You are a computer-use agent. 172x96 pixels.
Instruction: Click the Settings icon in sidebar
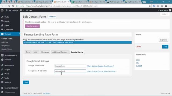(2, 82)
